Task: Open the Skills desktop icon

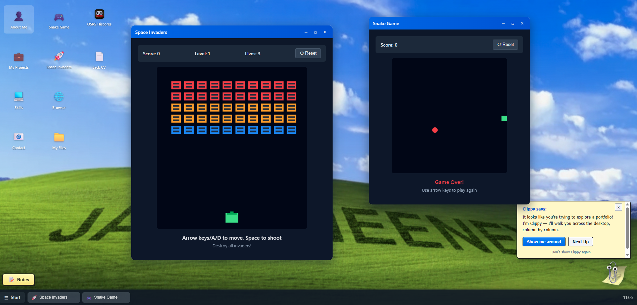Action: pyautogui.click(x=19, y=100)
